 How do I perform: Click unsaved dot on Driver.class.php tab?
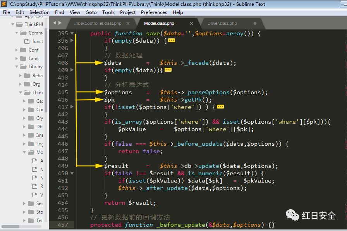click(x=255, y=23)
